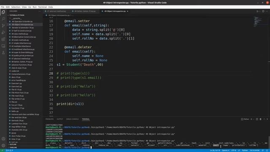Open the Edit menu
Viewport: 270px width, 152px height.
point(8,7)
